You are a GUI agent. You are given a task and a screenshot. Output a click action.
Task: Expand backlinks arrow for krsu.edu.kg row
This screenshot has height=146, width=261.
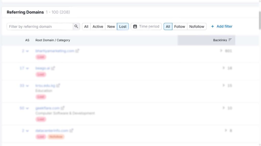coord(224,86)
